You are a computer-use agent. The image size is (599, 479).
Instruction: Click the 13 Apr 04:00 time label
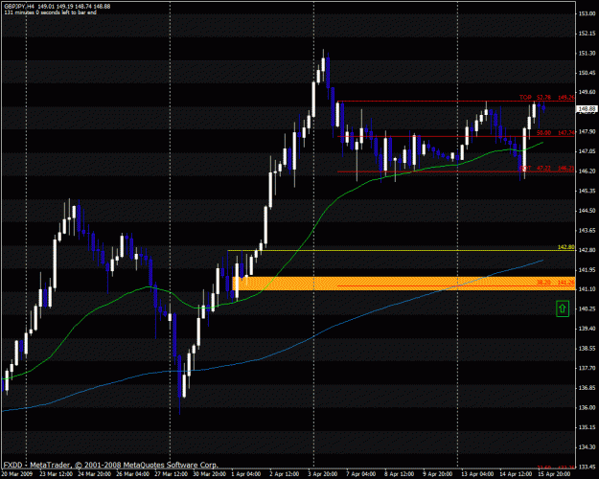(x=478, y=474)
